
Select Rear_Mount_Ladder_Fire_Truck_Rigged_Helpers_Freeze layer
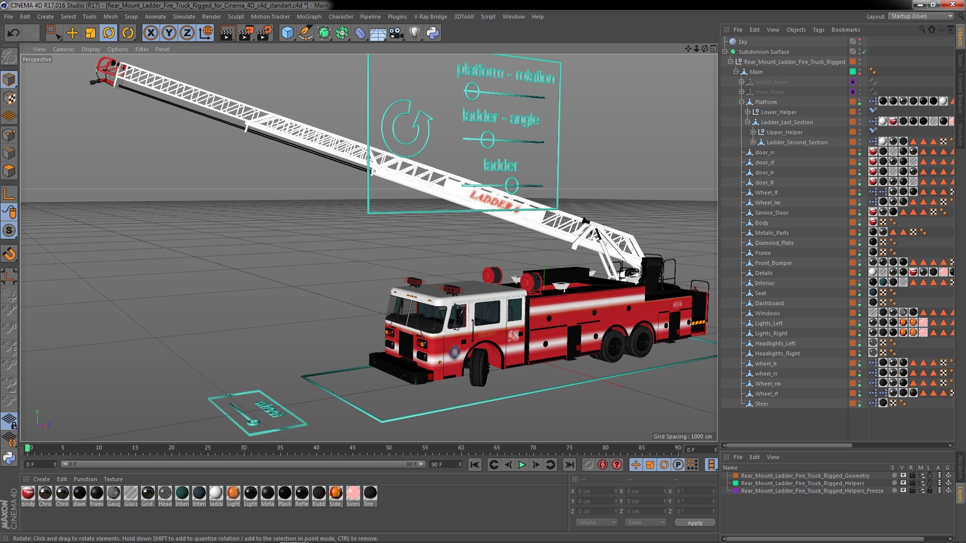click(812, 491)
